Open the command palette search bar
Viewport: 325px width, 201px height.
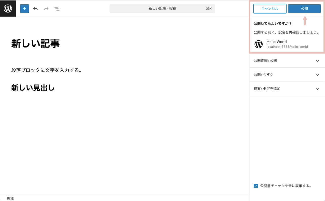click(x=162, y=8)
